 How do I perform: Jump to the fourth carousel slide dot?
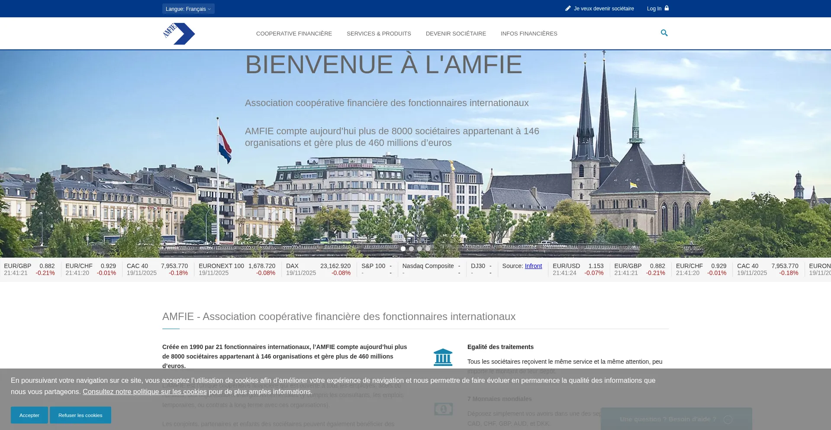[428, 249]
